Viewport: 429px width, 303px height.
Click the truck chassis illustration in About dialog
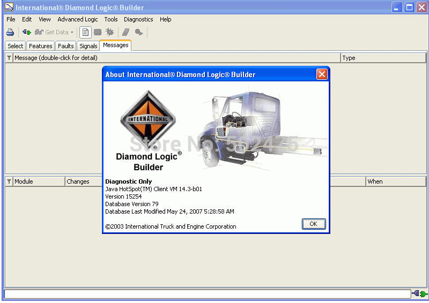pyautogui.click(x=263, y=129)
